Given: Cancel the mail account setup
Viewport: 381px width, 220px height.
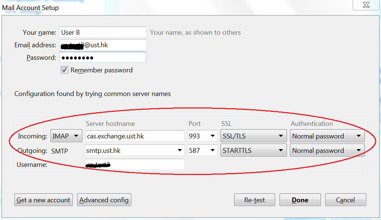Looking at the screenshot, I should pyautogui.click(x=345, y=200).
